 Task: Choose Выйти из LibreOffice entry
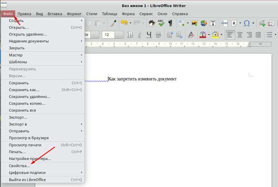[x=43, y=180]
